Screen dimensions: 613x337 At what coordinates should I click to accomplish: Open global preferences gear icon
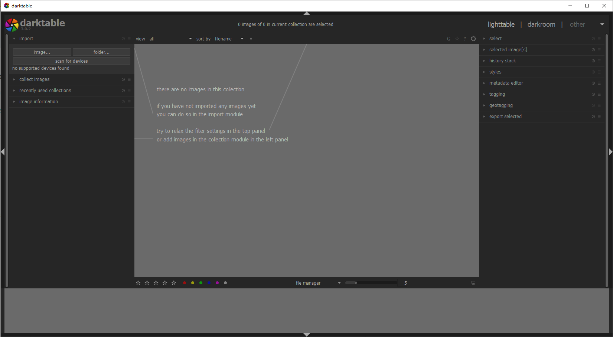(x=473, y=39)
